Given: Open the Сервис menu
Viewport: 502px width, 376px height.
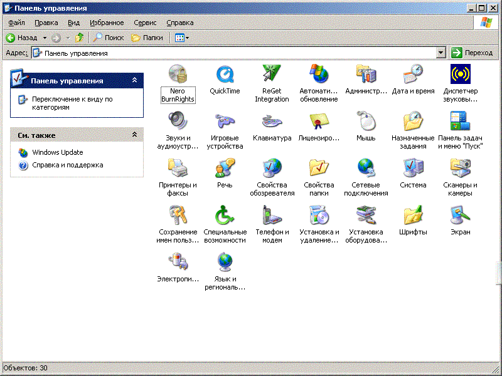Looking at the screenshot, I should 146,23.
